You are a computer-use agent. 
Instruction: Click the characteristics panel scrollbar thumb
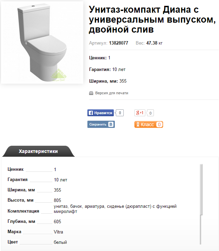(201, 190)
